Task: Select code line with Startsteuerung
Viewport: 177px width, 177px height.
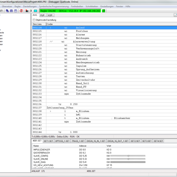Action: tap(104, 45)
